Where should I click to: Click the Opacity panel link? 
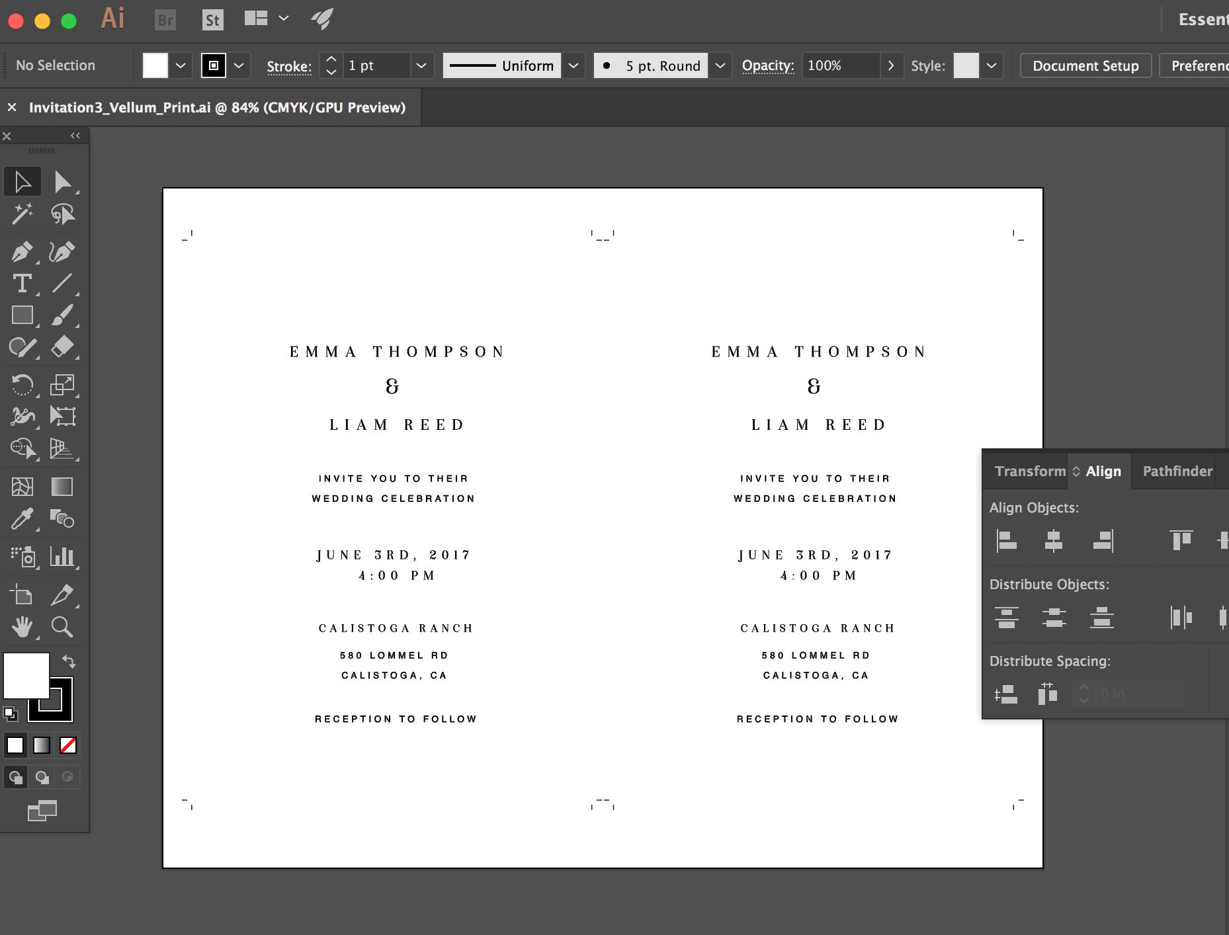[x=768, y=65]
